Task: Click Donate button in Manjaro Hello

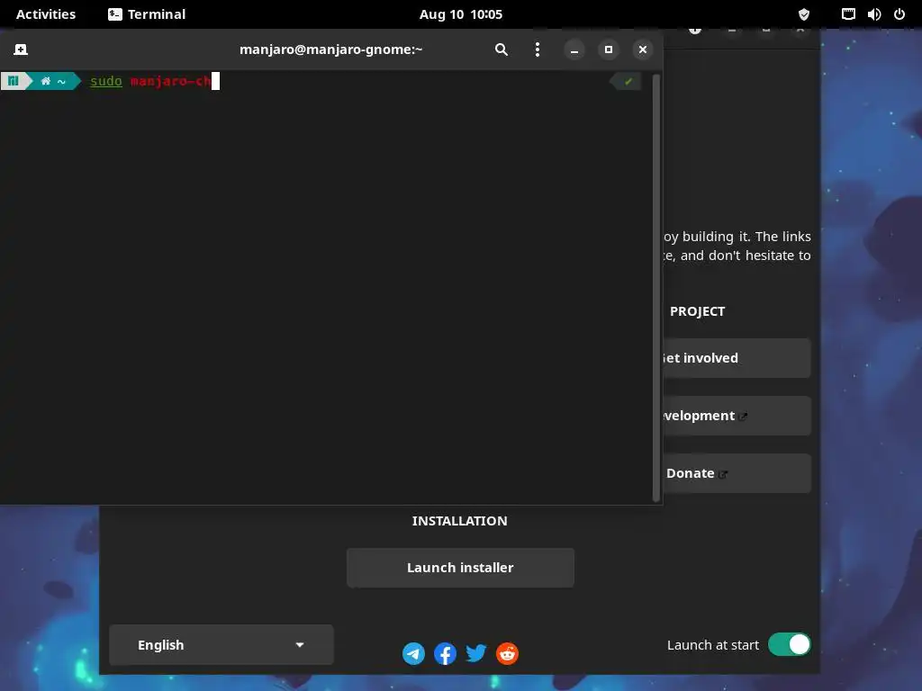Action: 737,473
